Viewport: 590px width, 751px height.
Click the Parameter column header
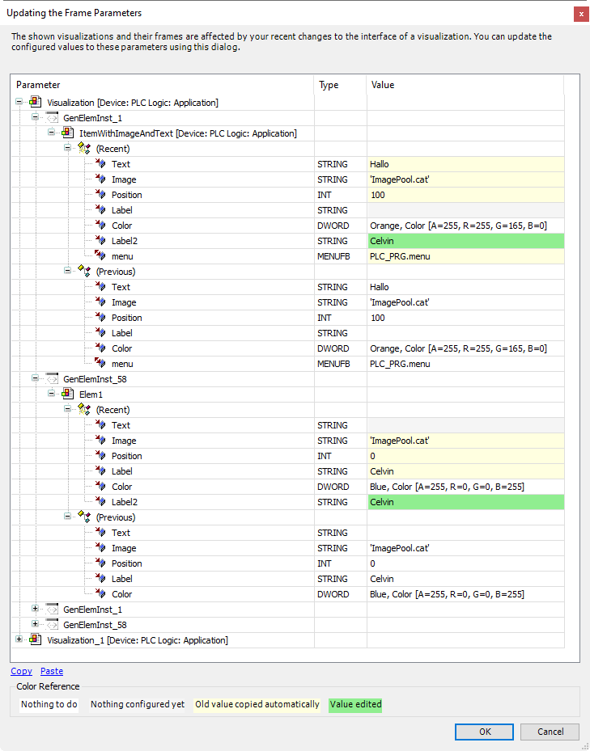[x=37, y=85]
